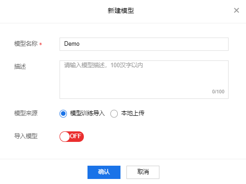Click the OFF text on the red switch
Image resolution: width=246 pixels, height=184 pixels.
click(x=76, y=136)
